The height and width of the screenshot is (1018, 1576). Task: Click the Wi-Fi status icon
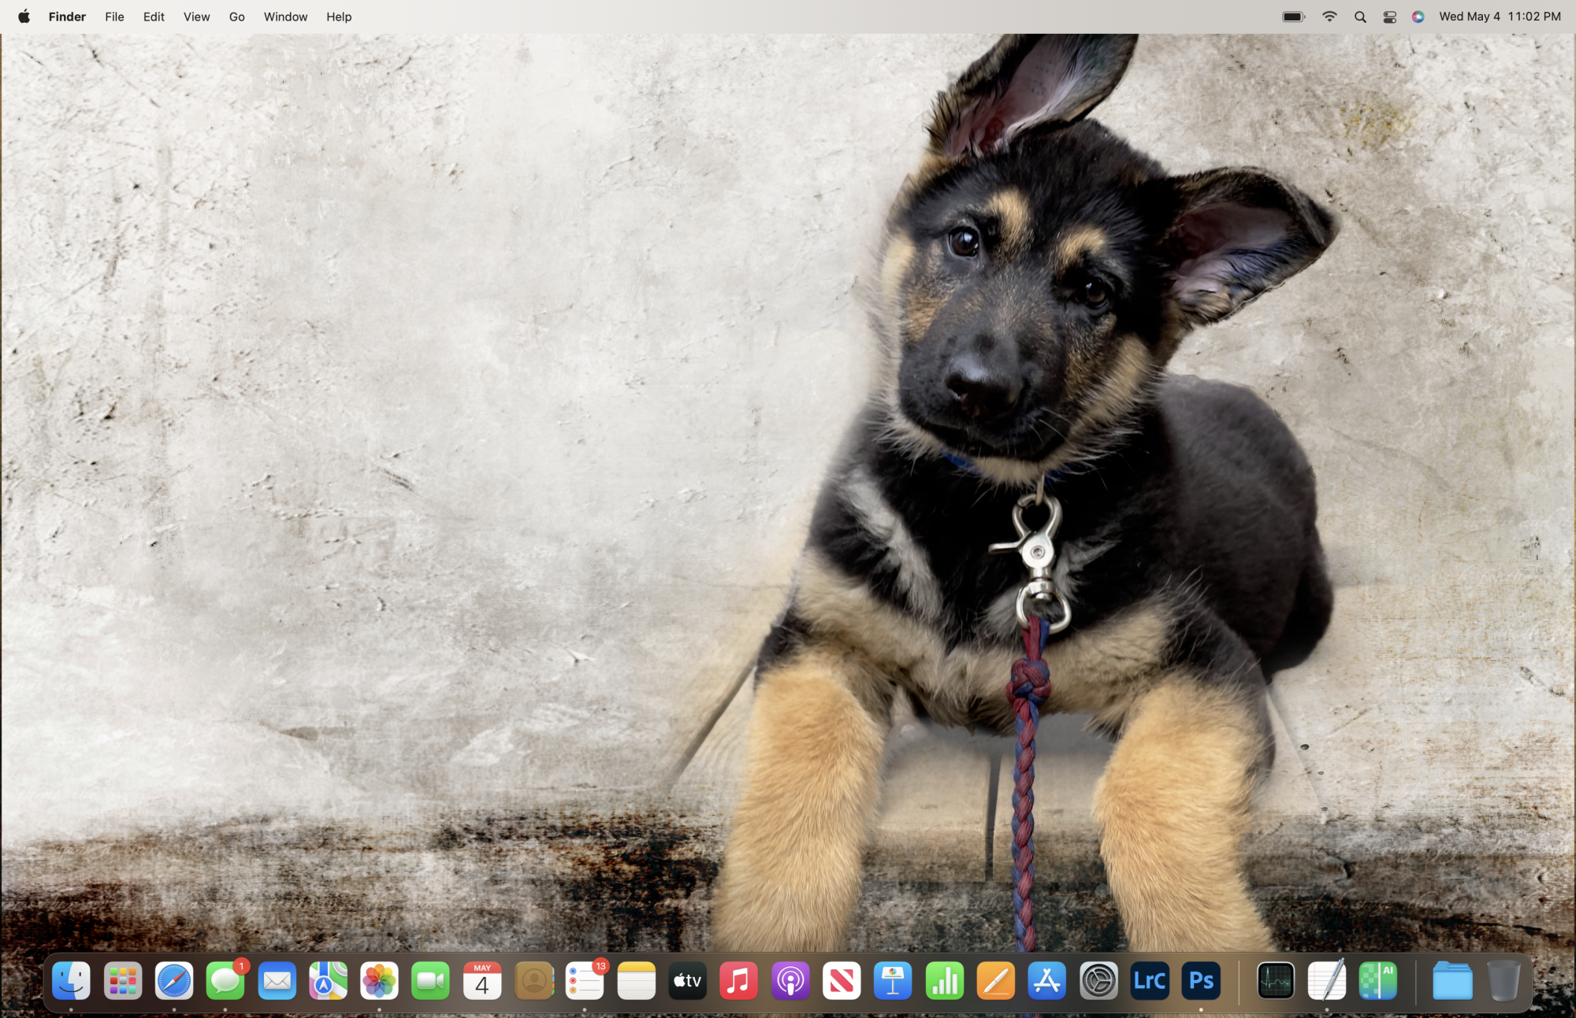1329,17
